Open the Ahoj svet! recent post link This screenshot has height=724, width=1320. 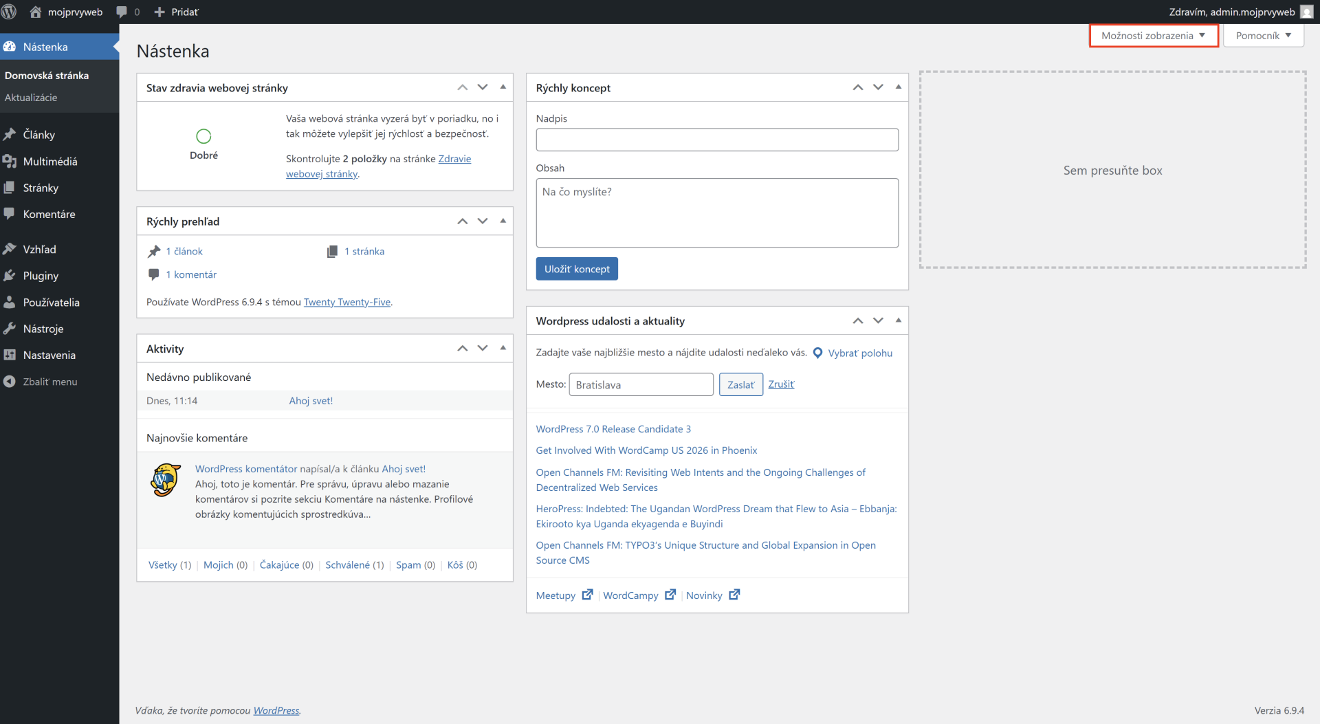(311, 401)
